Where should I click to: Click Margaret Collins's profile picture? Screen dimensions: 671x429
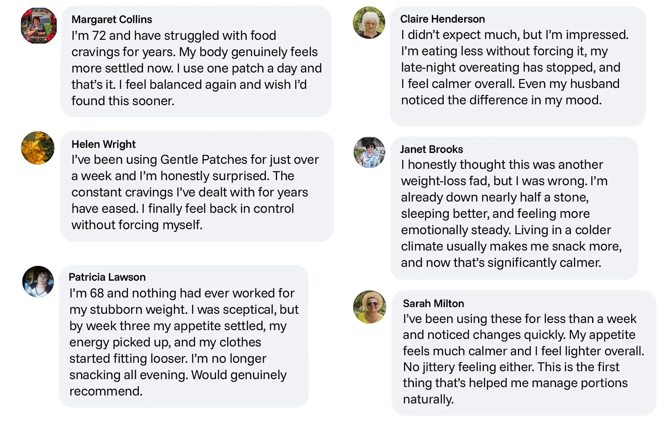click(39, 26)
